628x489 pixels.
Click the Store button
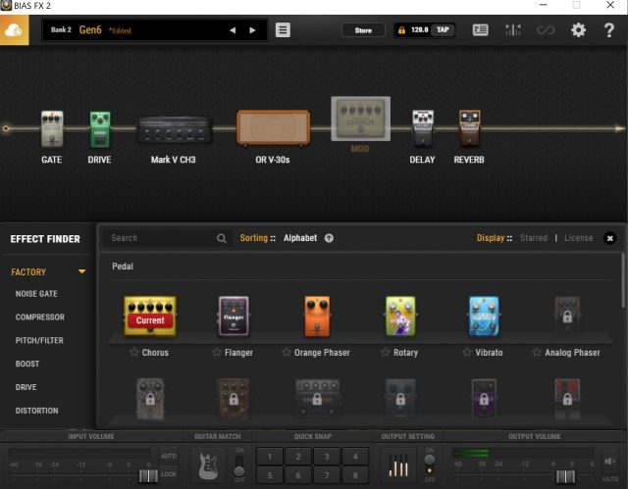(x=363, y=30)
